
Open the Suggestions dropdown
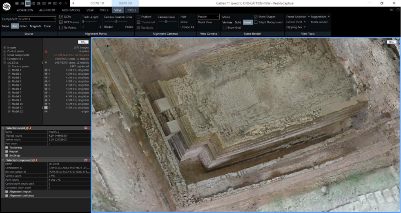320,17
